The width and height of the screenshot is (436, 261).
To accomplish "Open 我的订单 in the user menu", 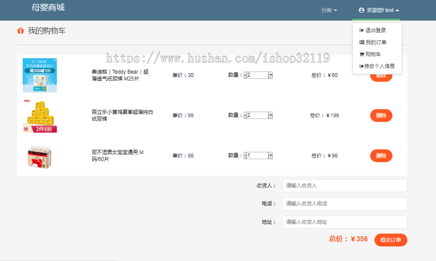I will 373,42.
